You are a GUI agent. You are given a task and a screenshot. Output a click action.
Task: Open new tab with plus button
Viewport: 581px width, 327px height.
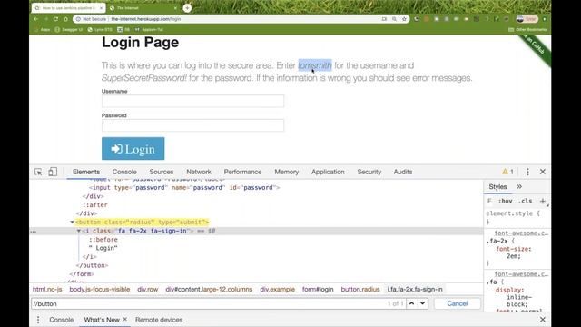[187, 8]
